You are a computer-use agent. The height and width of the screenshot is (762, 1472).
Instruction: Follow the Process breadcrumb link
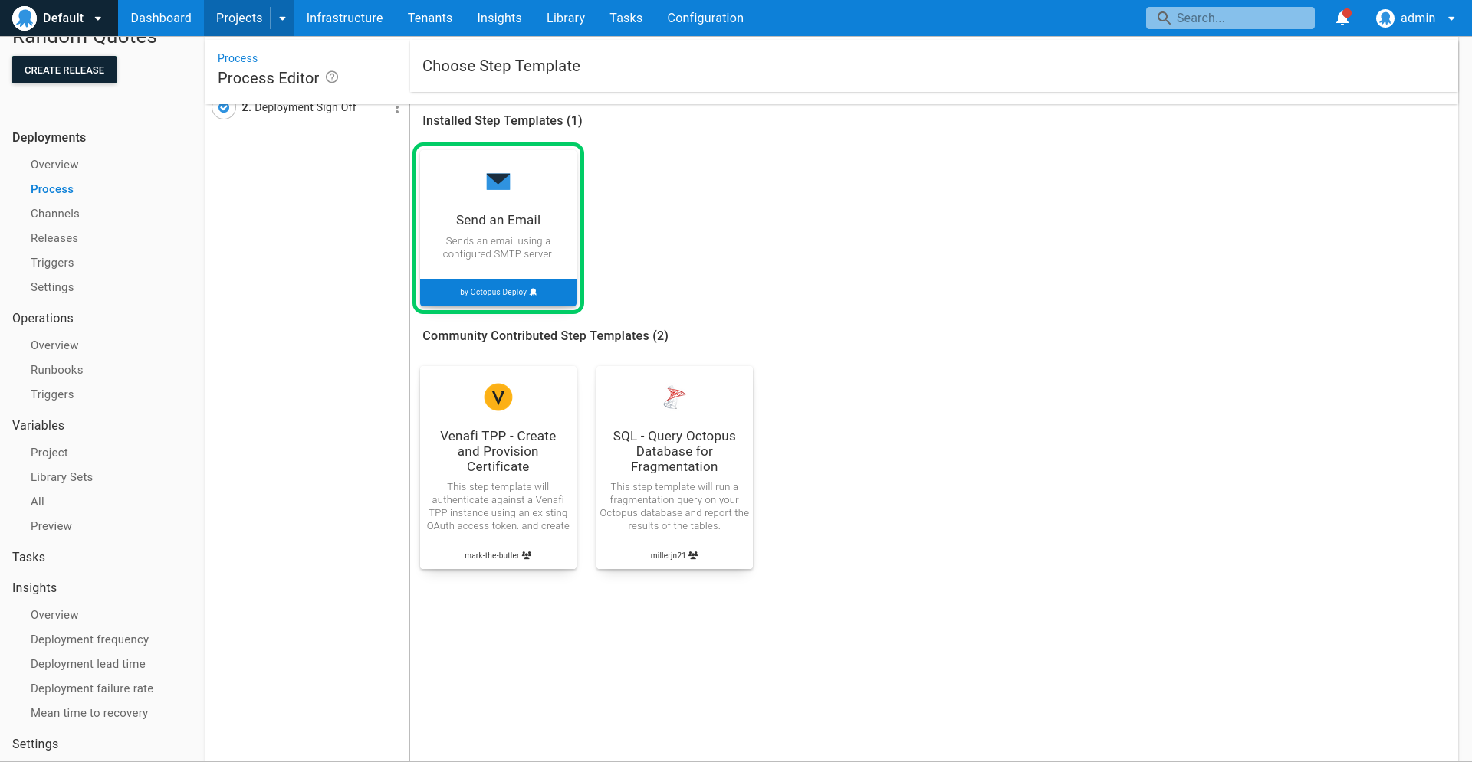pos(238,58)
